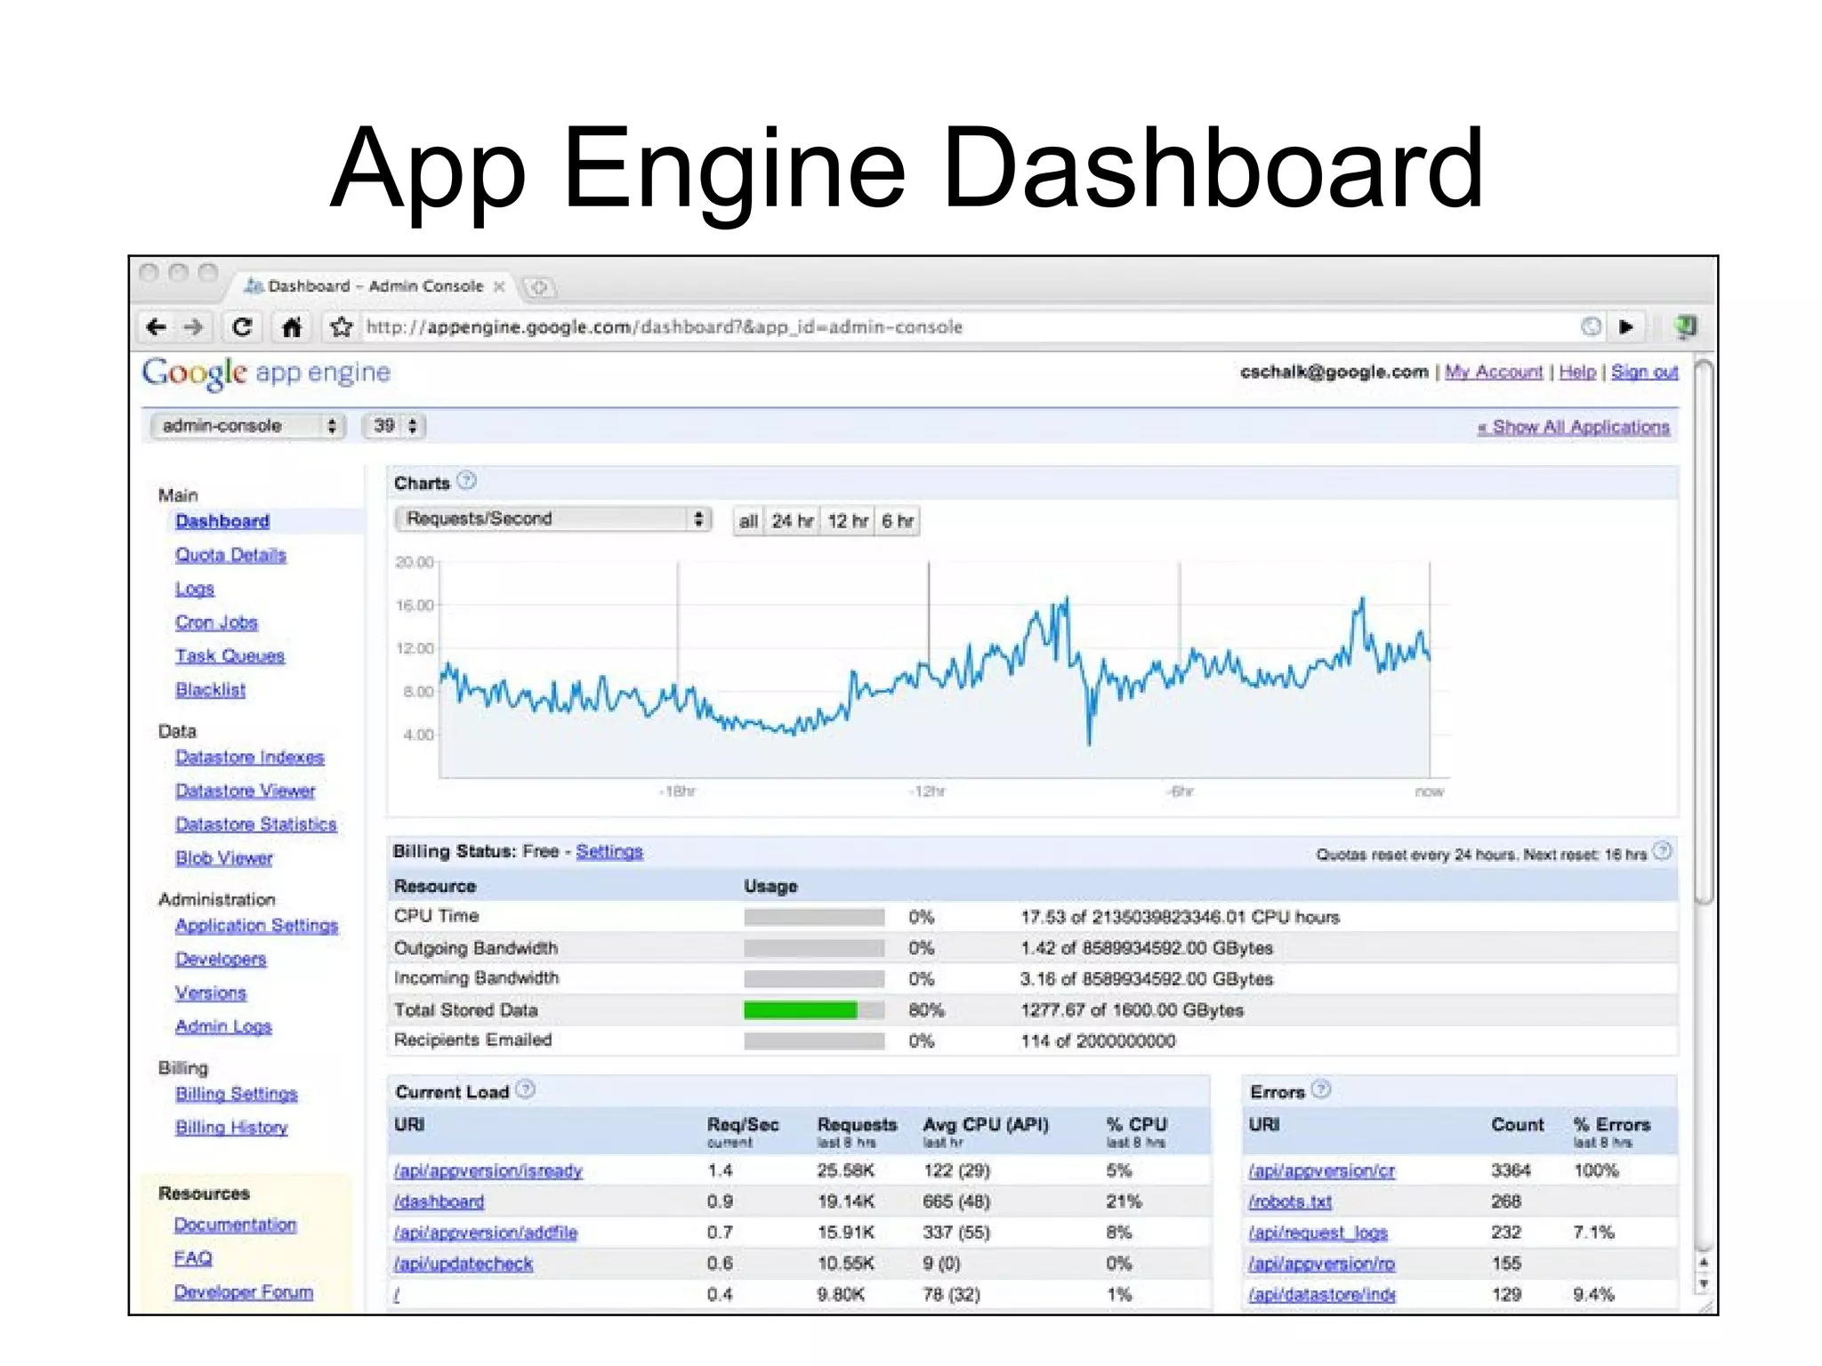Image resolution: width=1822 pixels, height=1366 pixels.
Task: Reload the page with refresh icon
Action: coord(242,327)
